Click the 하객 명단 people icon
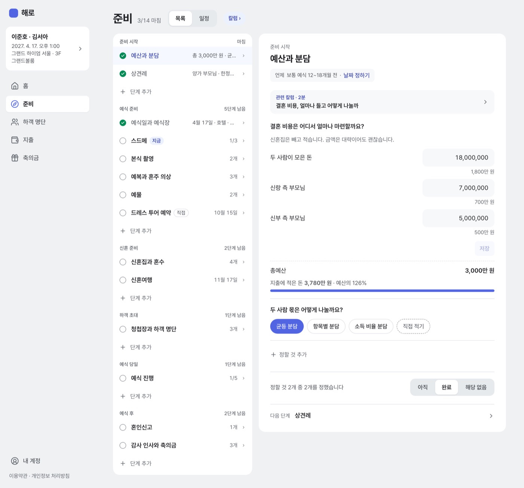524x488 pixels. [x=15, y=122]
